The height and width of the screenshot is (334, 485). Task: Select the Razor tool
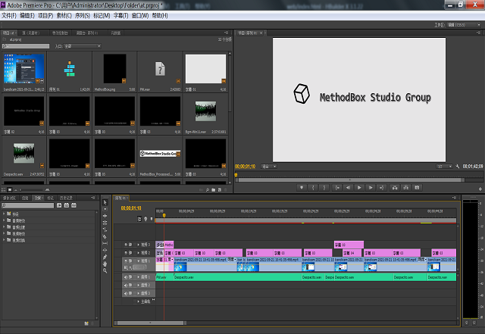(x=105, y=236)
